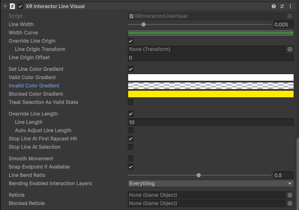Click the Line Length input field

(211, 122)
